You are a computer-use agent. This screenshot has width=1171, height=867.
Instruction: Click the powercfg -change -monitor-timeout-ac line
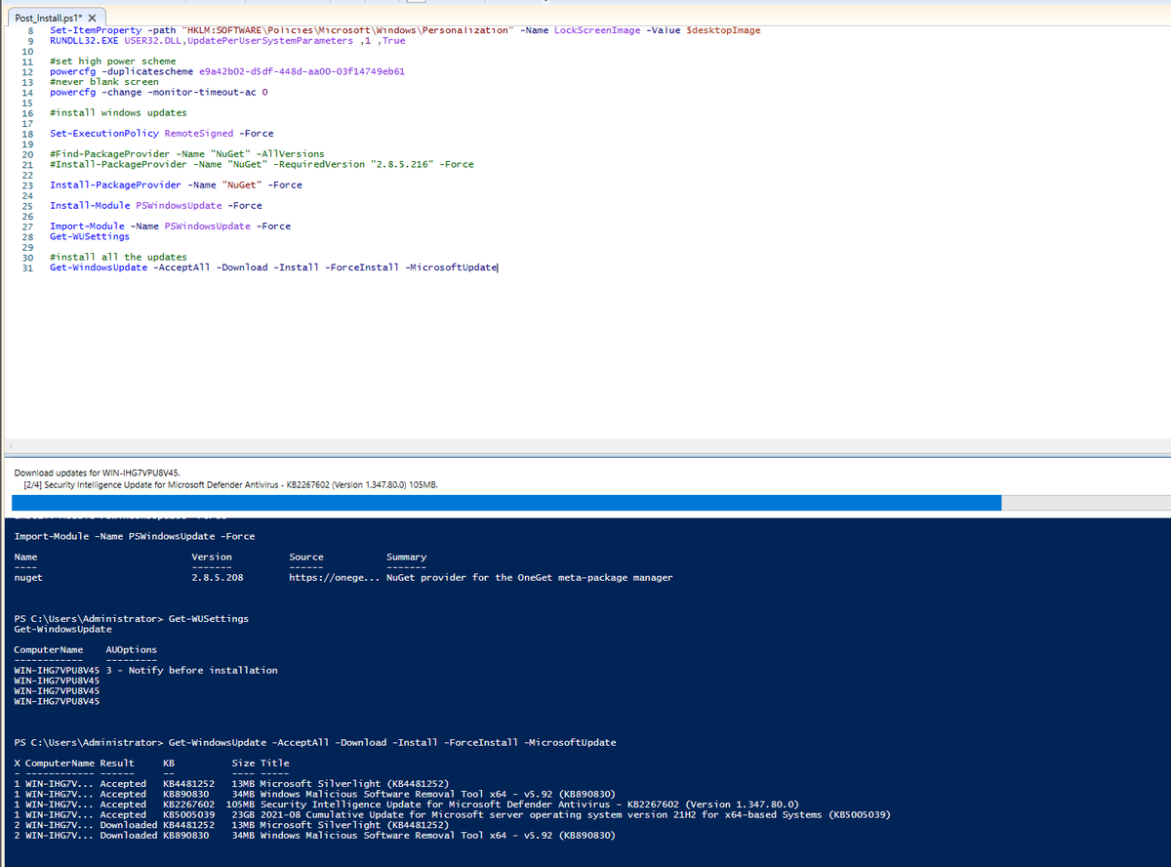pyautogui.click(x=158, y=92)
